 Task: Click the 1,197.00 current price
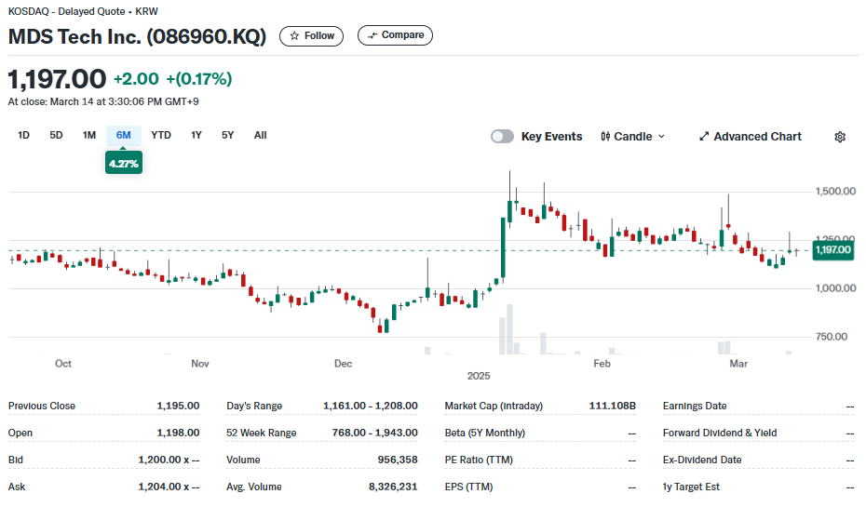57,79
